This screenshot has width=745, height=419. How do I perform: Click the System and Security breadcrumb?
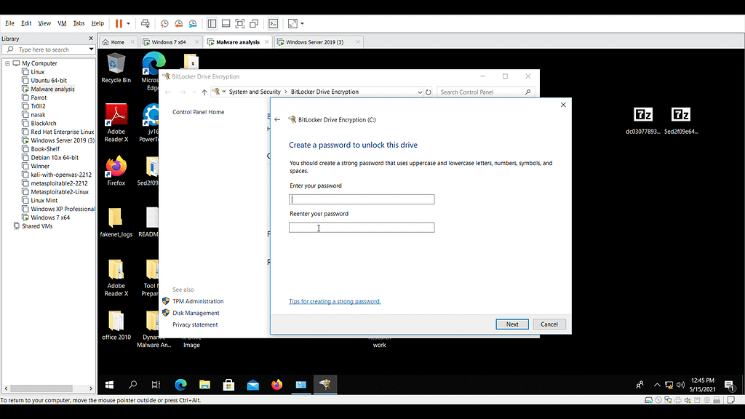tap(255, 92)
